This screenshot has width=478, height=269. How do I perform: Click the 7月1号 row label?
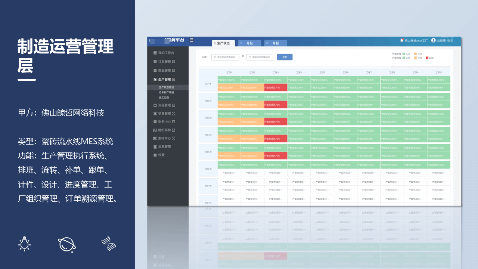[208, 84]
